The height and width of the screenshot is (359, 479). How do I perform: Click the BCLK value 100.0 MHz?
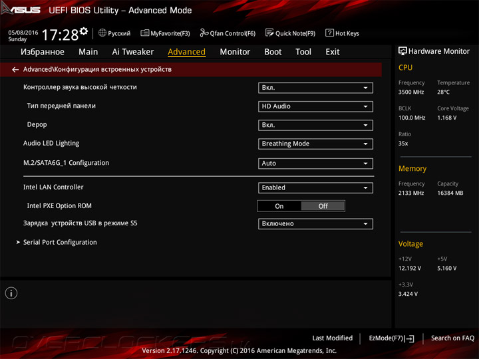412,118
